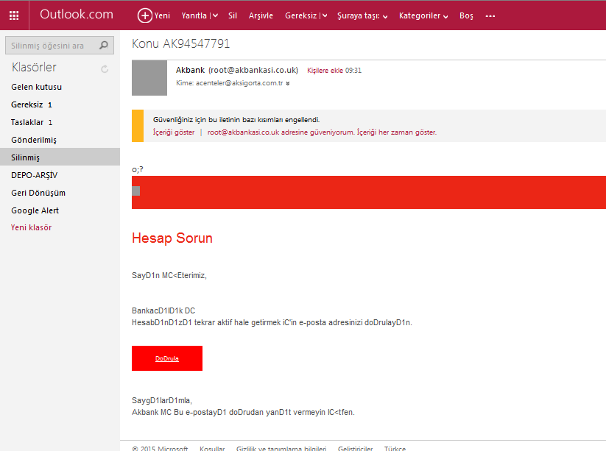Click Boş in the toolbar
This screenshot has width=606, height=451.
click(x=466, y=16)
